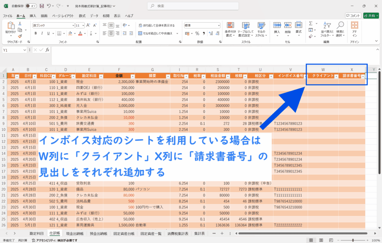
Task: Click the Percent Style icon
Action: point(197,33)
